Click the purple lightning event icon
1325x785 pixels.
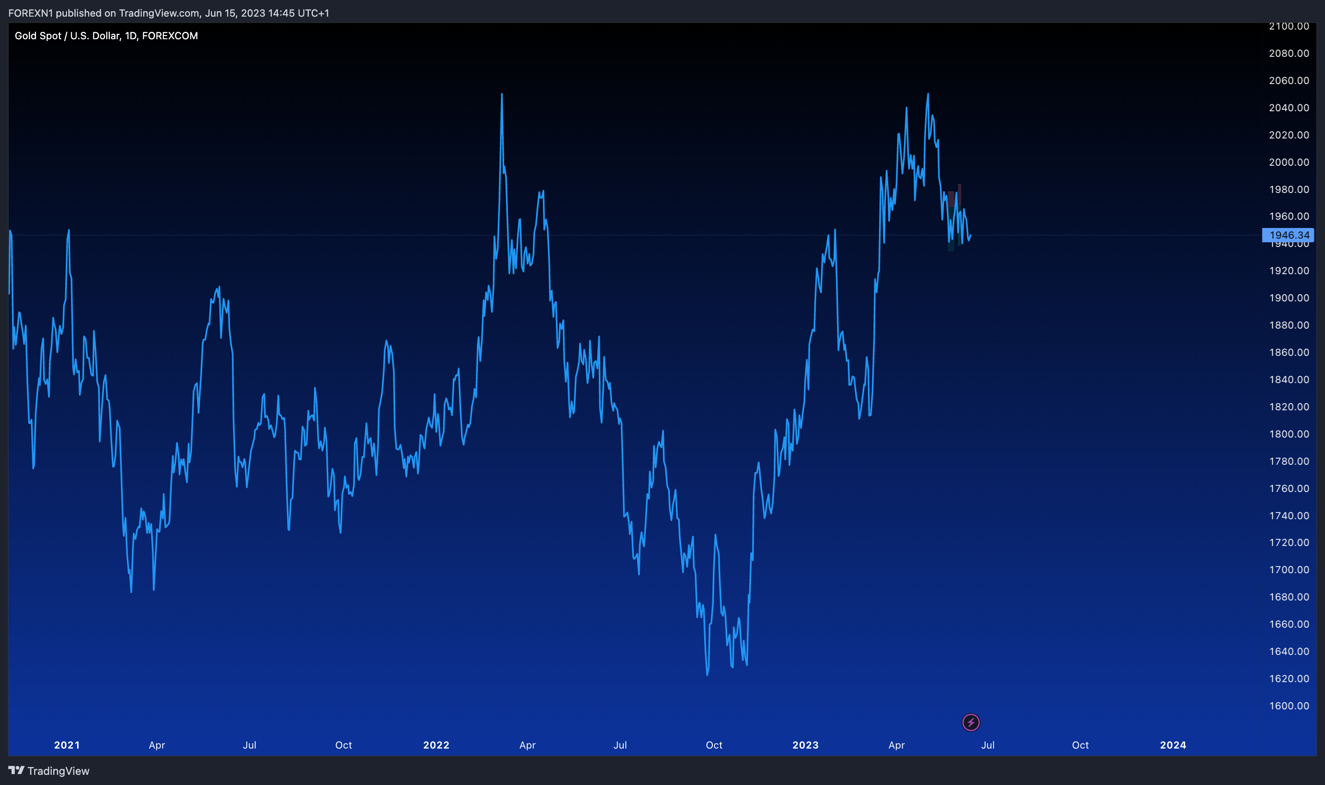[970, 722]
